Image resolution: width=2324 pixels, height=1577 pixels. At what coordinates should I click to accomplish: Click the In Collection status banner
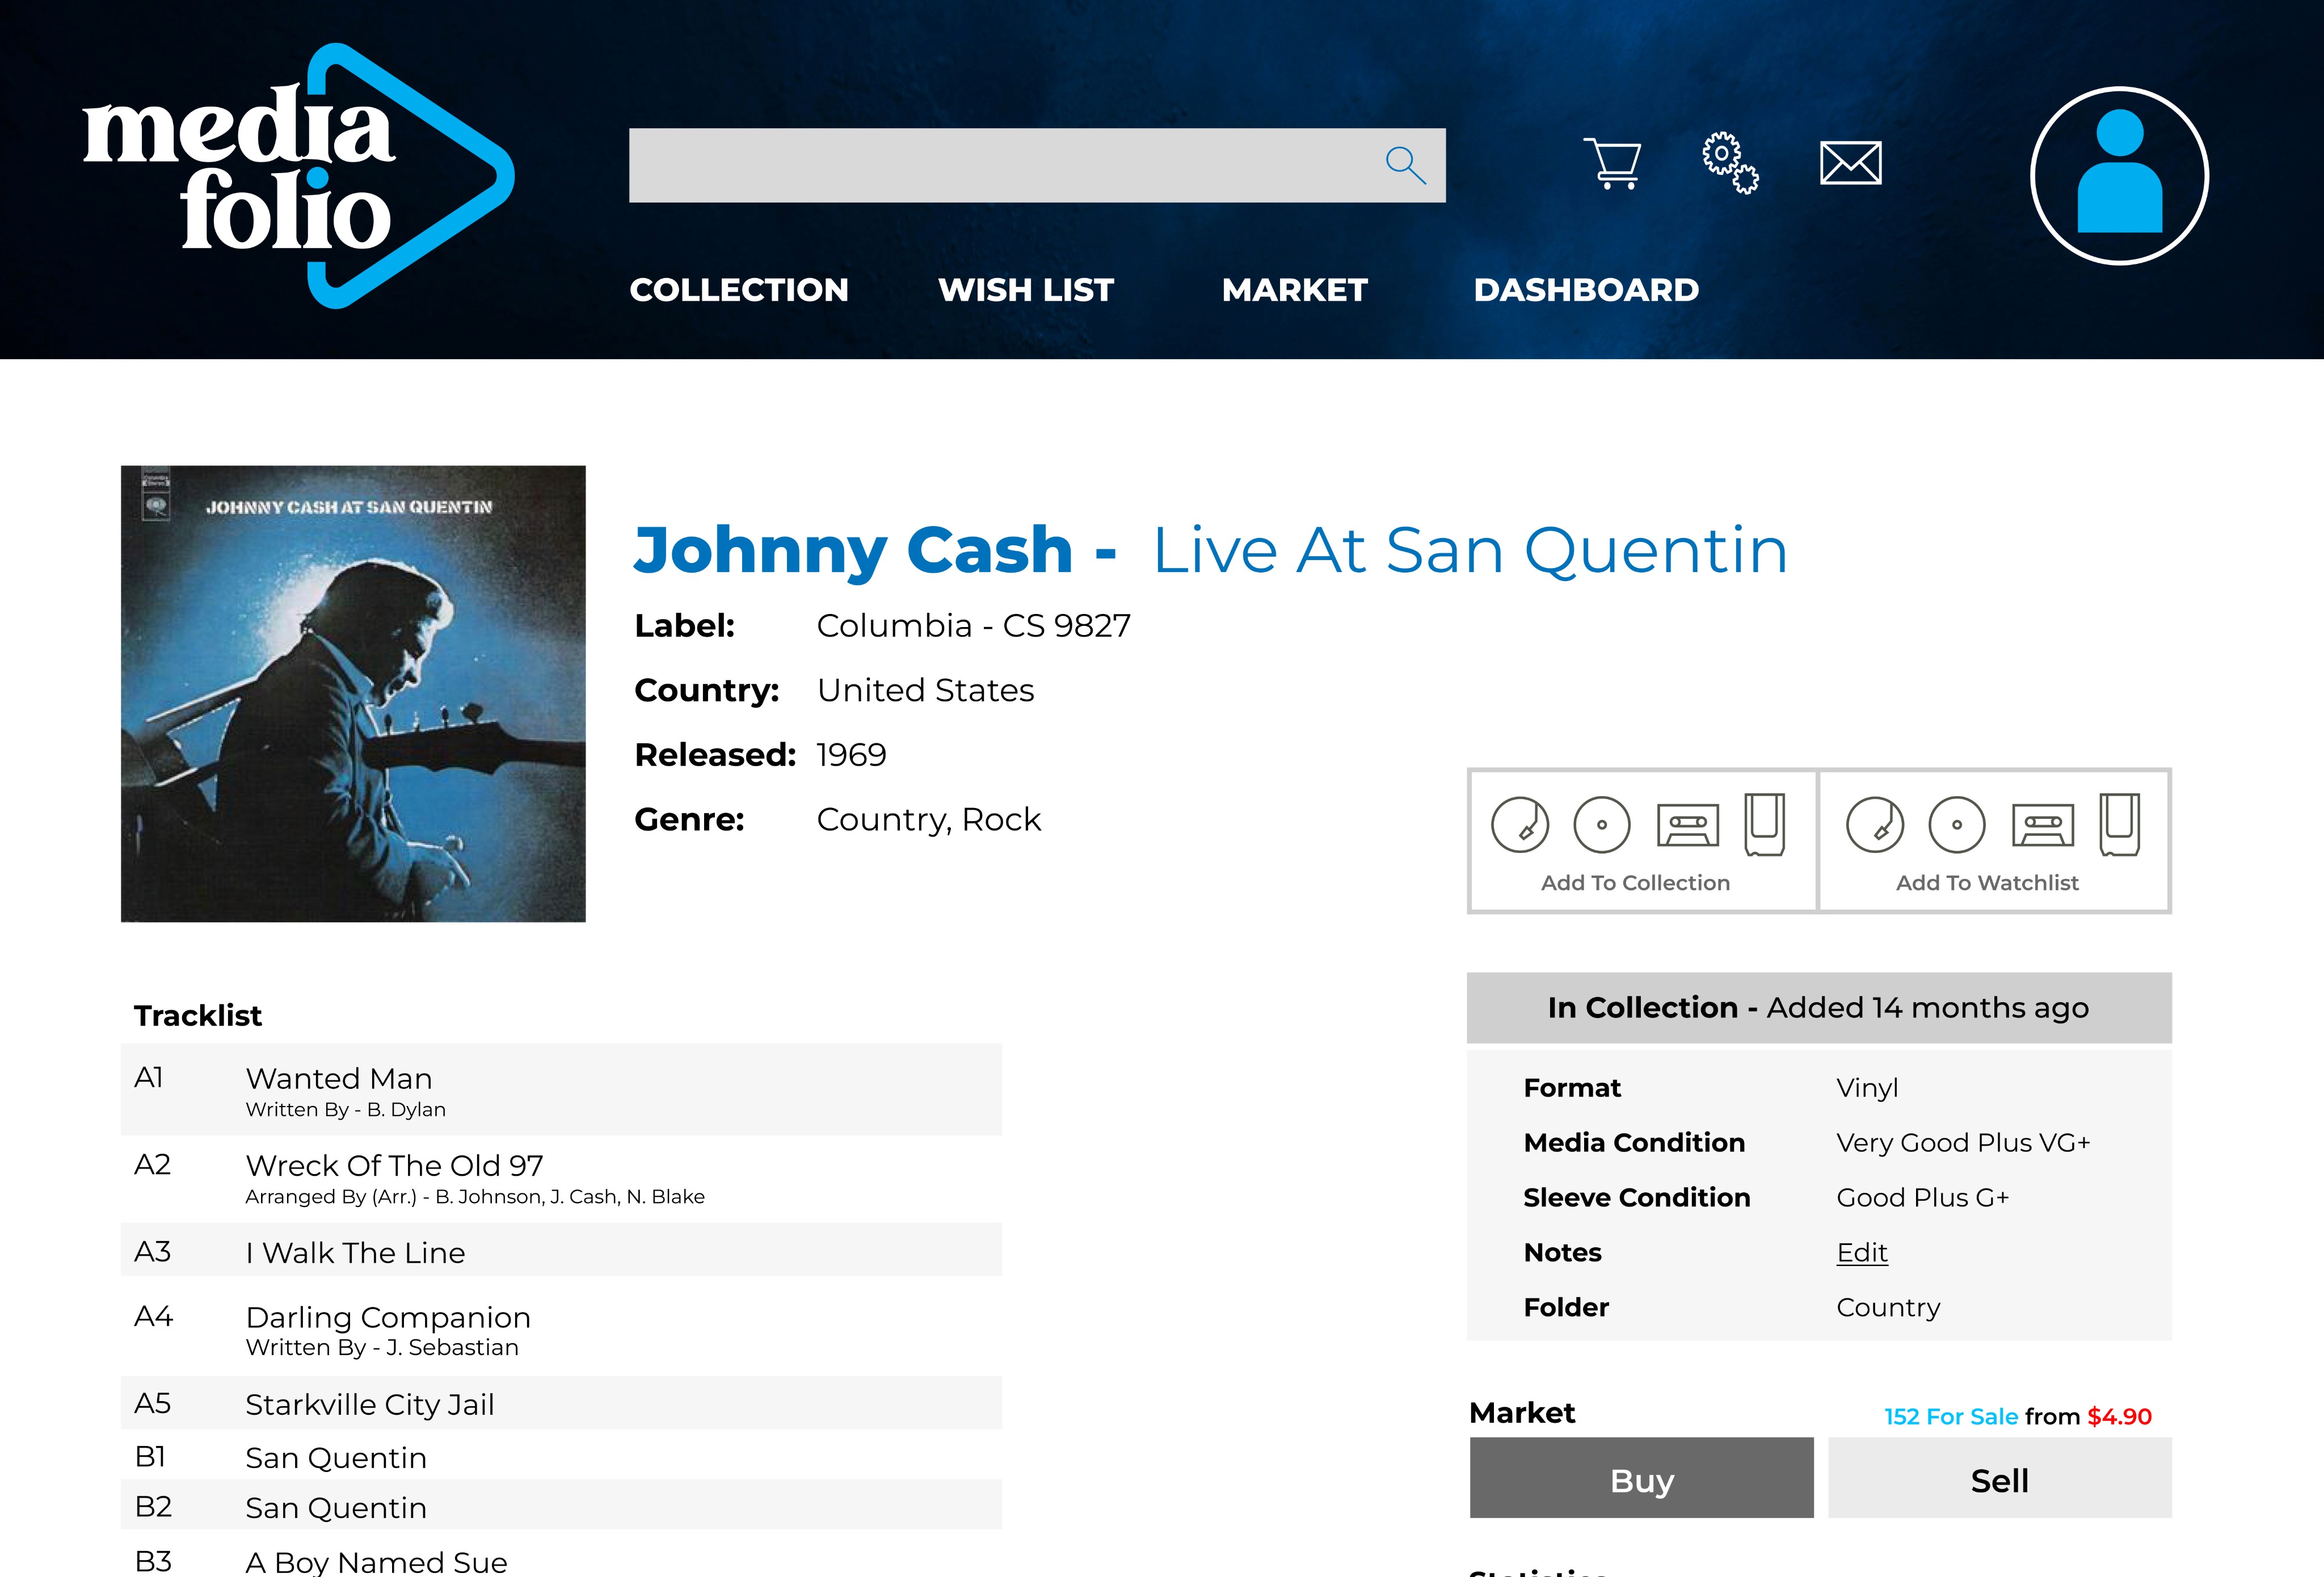point(1819,1007)
